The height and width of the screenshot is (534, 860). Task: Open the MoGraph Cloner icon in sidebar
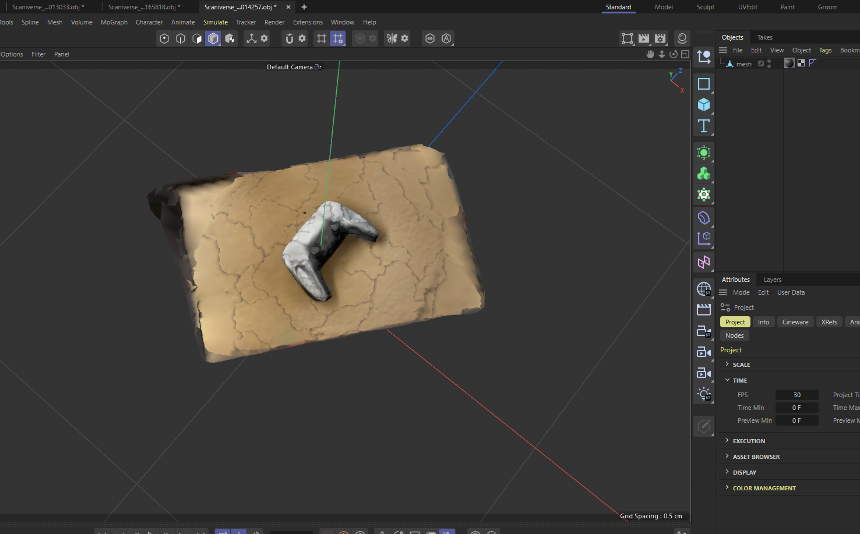tap(703, 152)
